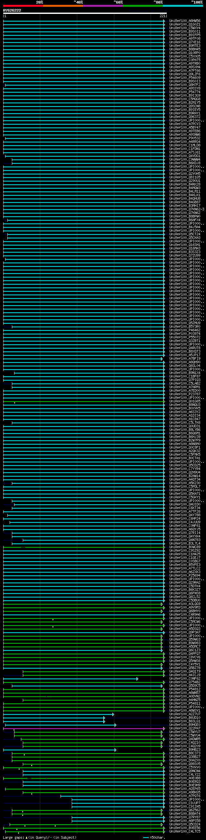Click label UniRef100_Q9SCN8

pyautogui.click(x=184, y=106)
